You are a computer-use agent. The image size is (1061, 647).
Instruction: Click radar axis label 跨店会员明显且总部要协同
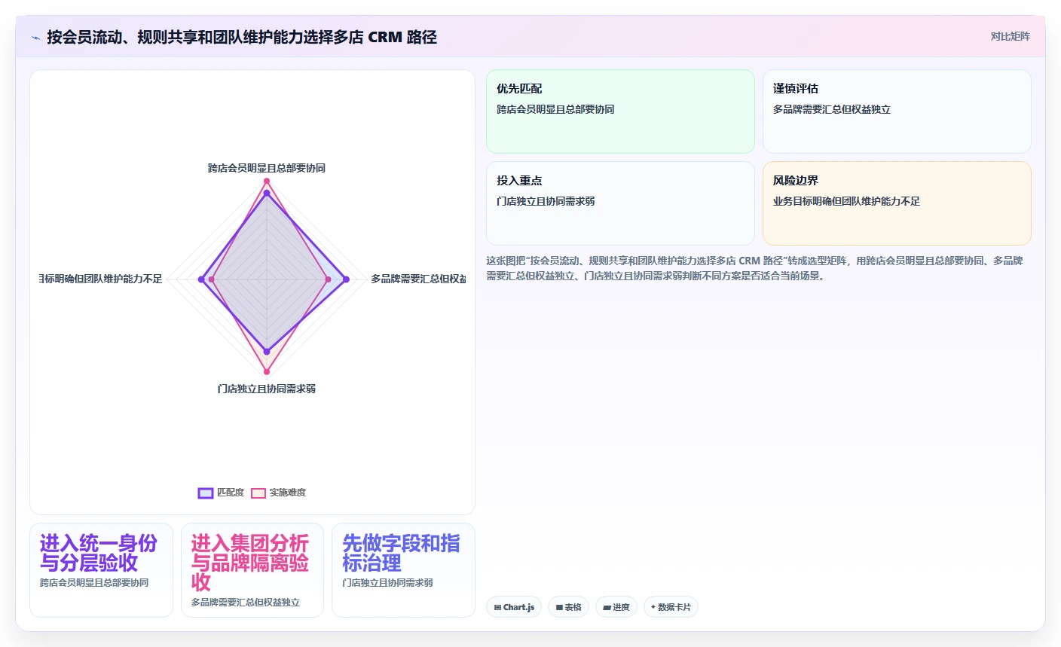(x=267, y=168)
